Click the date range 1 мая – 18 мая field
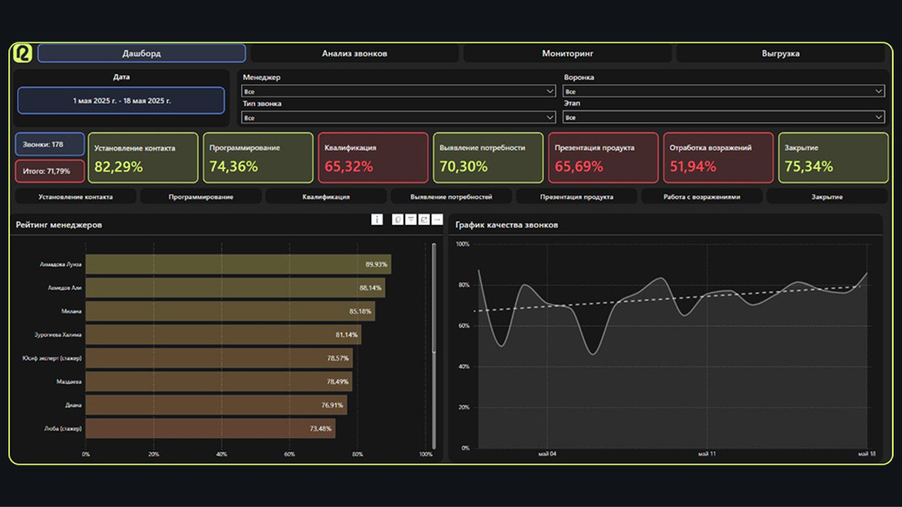The image size is (902, 507). point(121,101)
